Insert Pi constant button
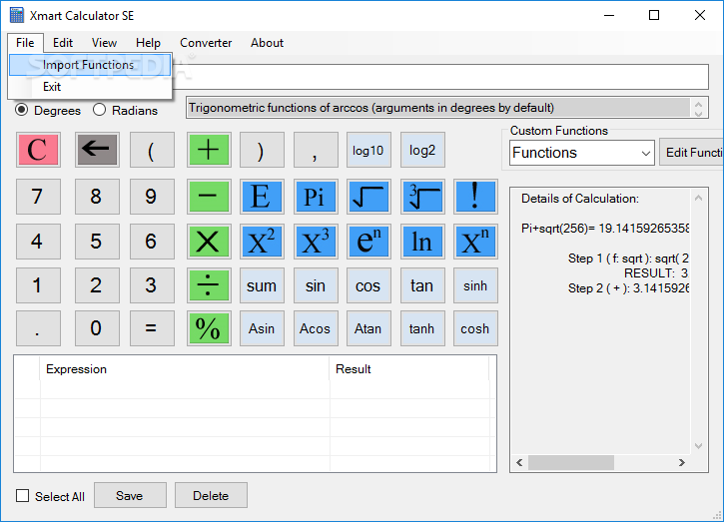 316,197
